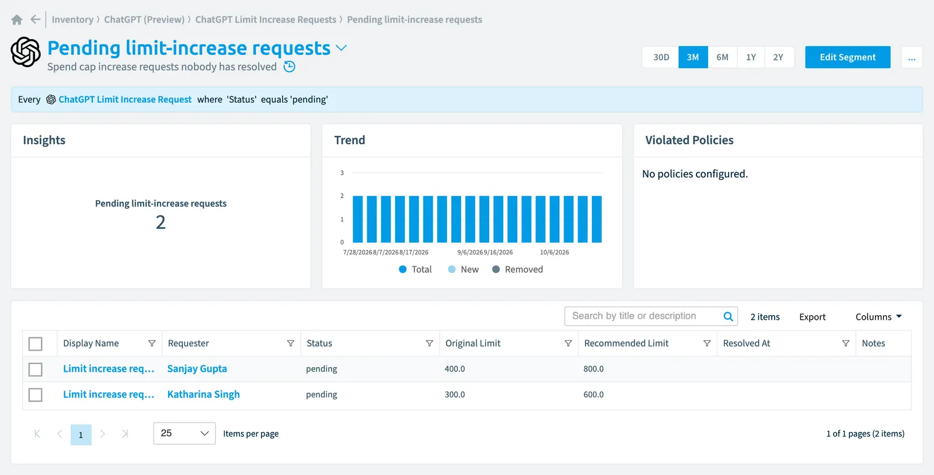
Task: Filter the Display Name column
Action: (152, 343)
